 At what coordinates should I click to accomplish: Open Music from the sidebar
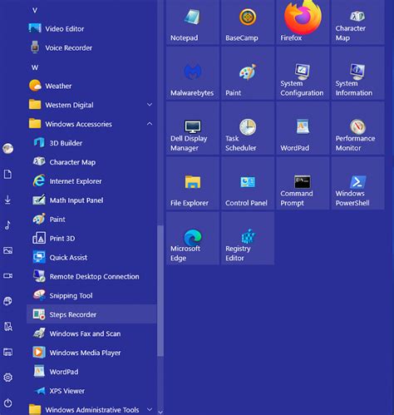coord(7,225)
